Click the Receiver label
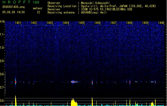Viewport: 167px width, 106px height. click(54, 9)
